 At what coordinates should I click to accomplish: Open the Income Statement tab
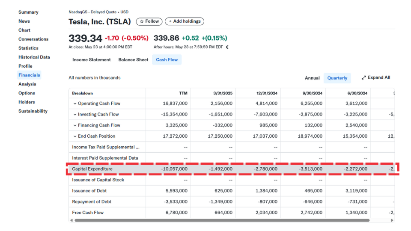click(x=92, y=60)
